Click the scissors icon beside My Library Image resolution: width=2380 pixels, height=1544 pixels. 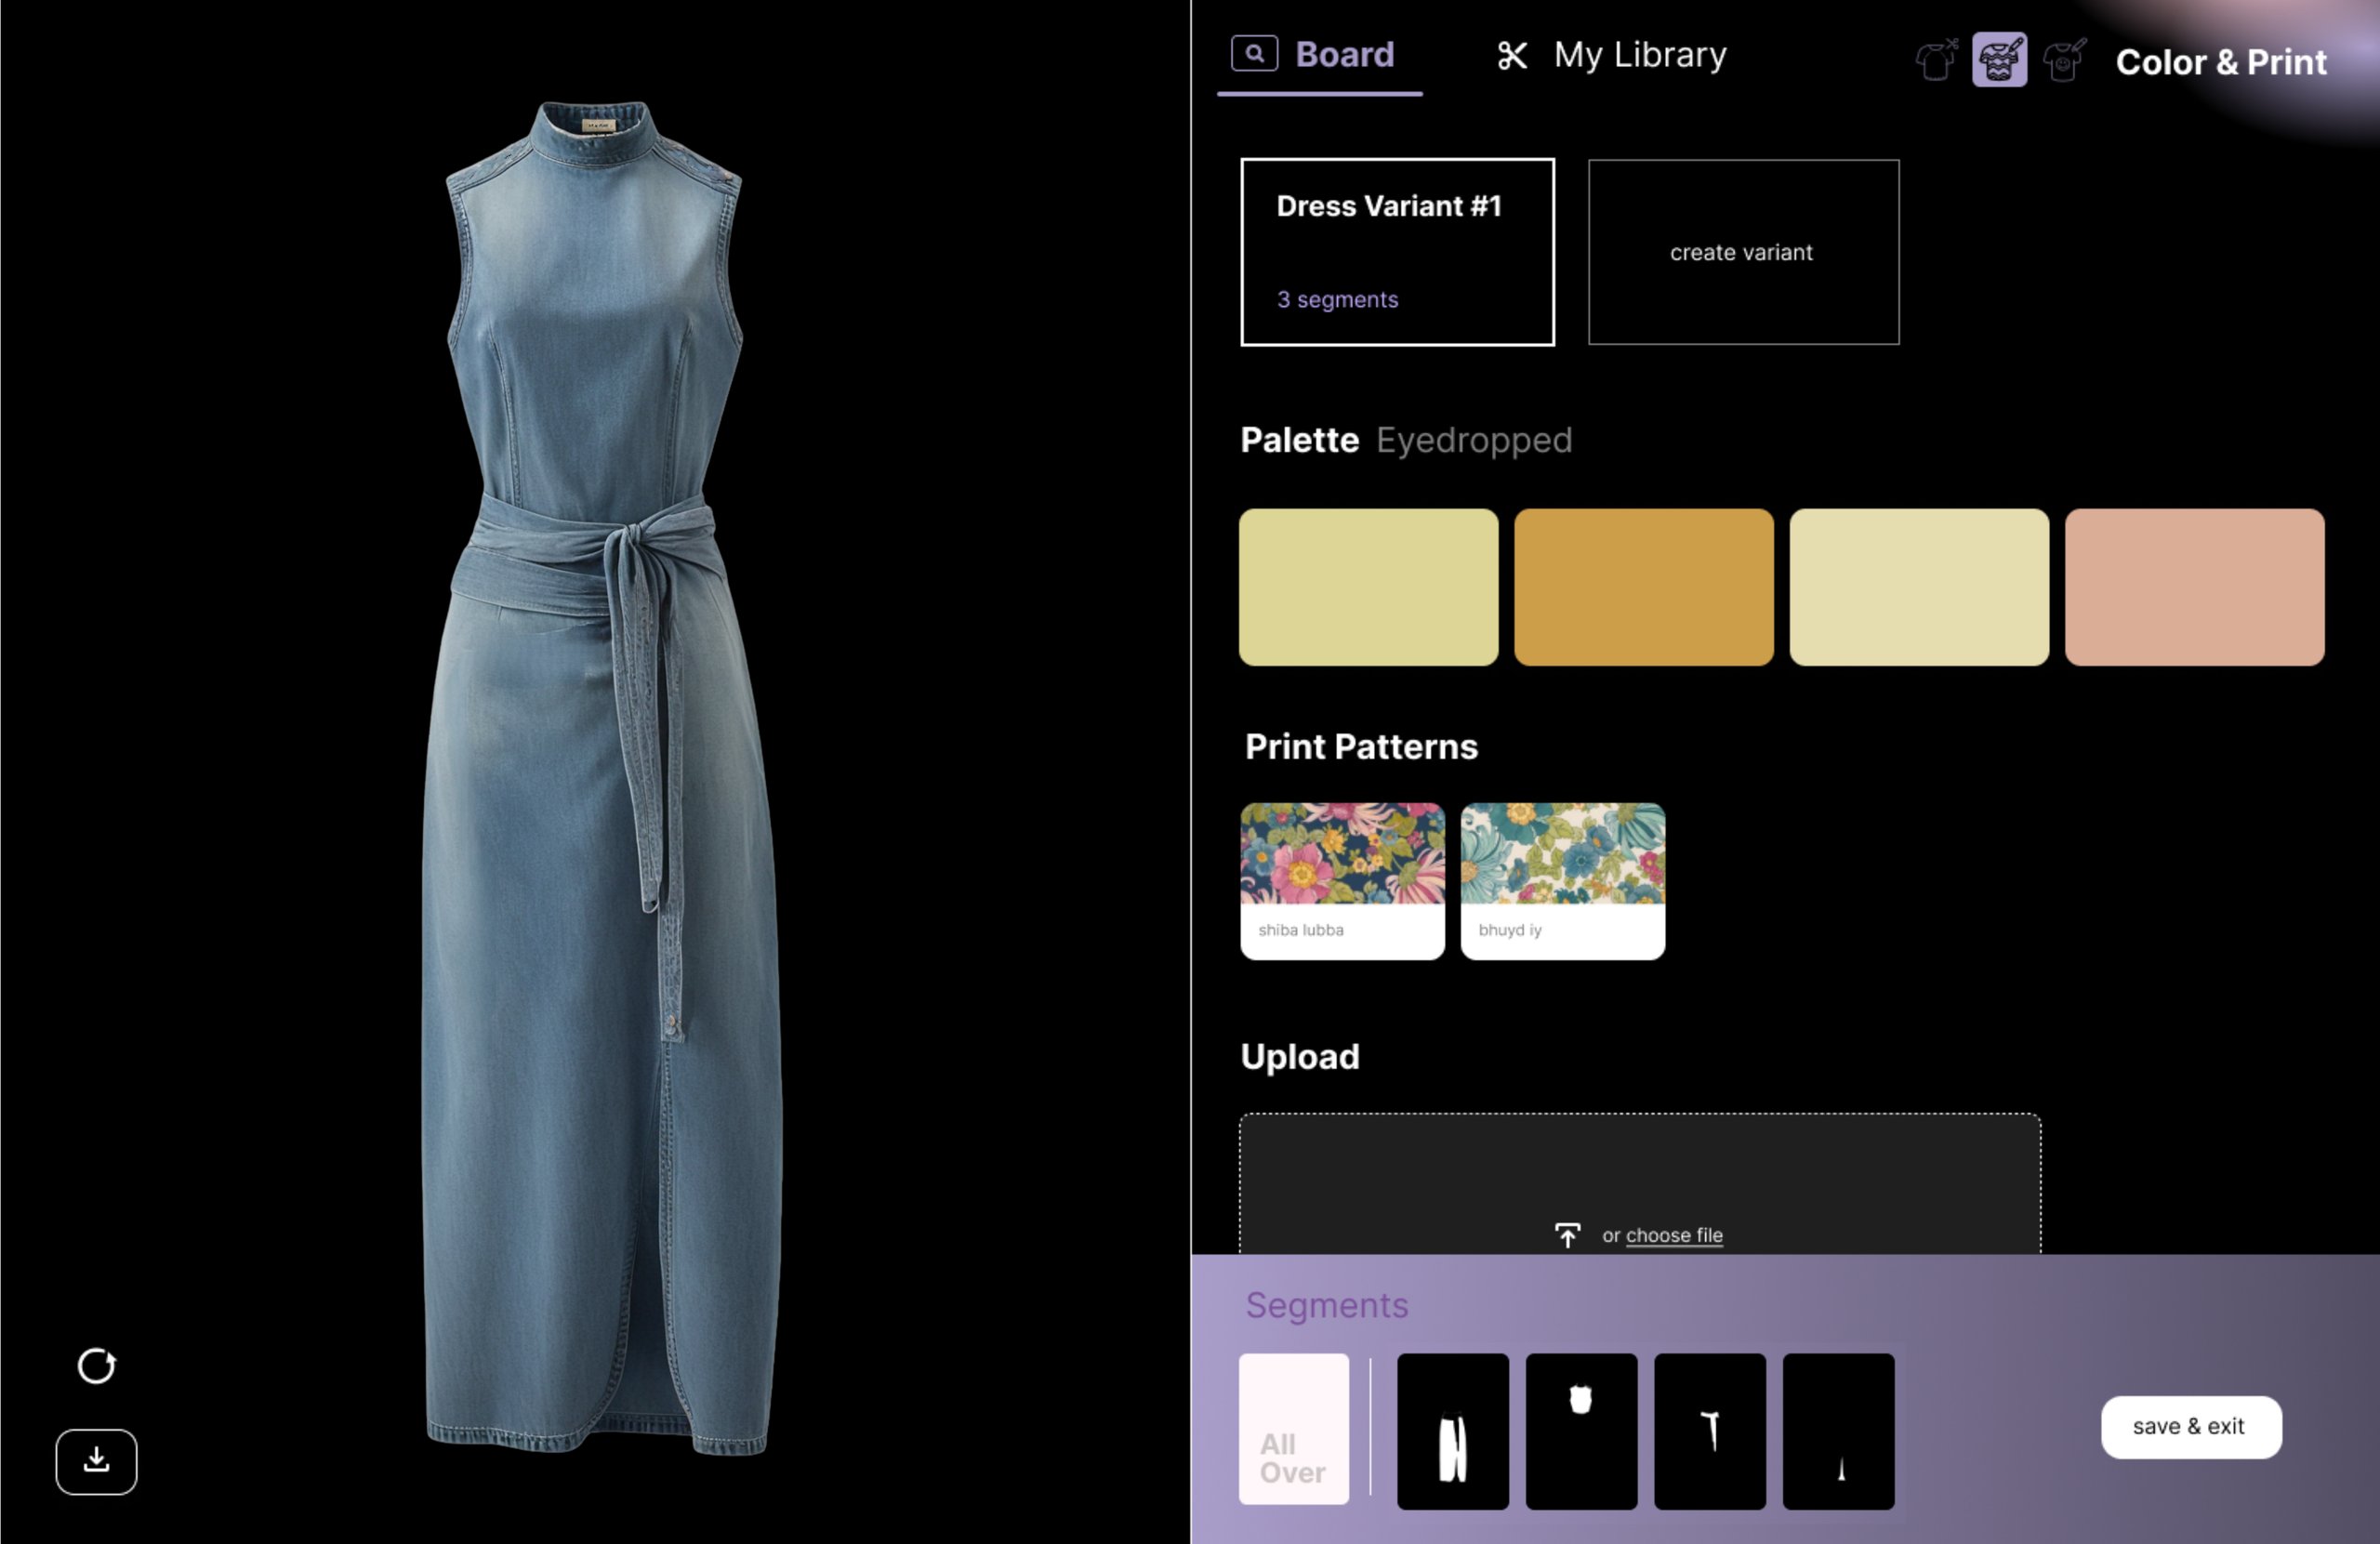tap(1511, 56)
